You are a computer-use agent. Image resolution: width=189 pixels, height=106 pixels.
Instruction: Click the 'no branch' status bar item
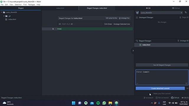tap(148, 98)
